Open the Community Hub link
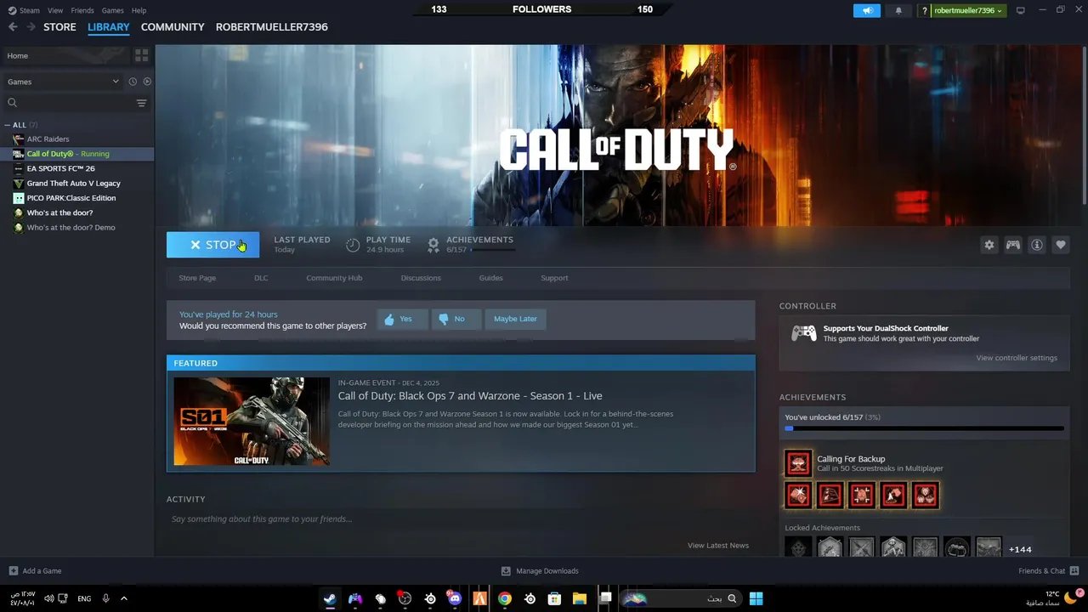This screenshot has height=612, width=1088. click(x=334, y=278)
